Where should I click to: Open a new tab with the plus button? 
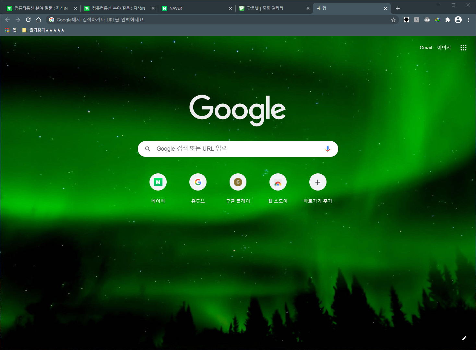click(398, 8)
